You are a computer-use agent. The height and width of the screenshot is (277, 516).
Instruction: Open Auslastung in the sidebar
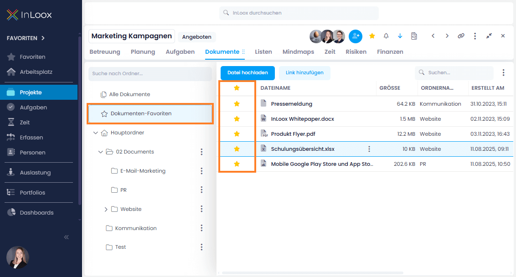(35, 172)
